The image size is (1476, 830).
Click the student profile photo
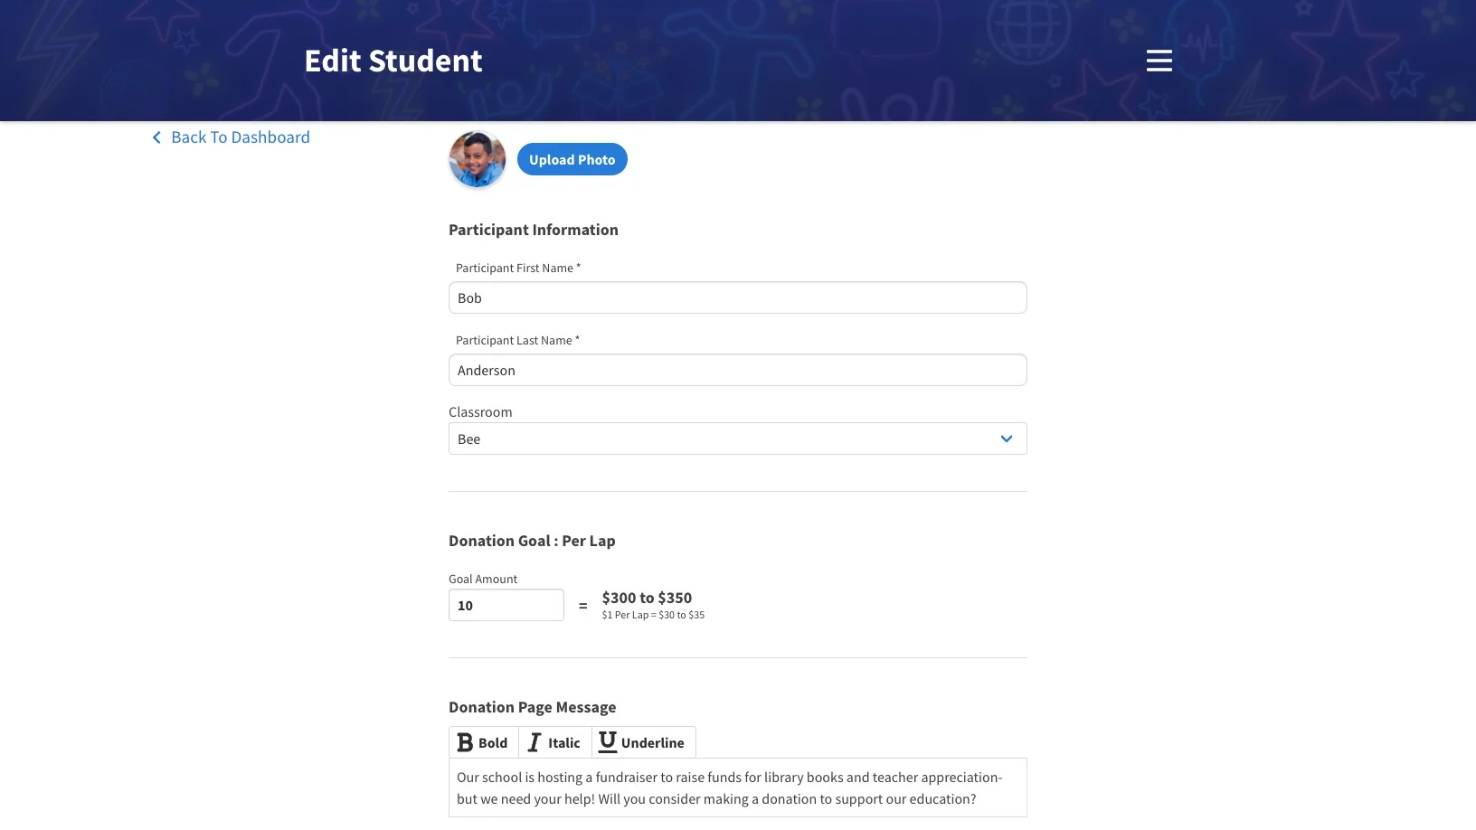pyautogui.click(x=478, y=159)
